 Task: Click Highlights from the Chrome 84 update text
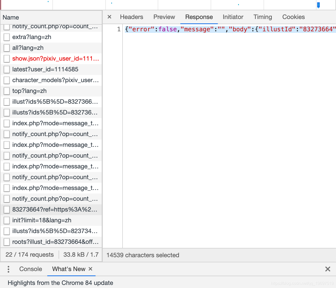60,283
